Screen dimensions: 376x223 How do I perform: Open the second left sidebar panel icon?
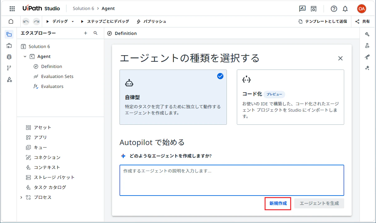point(9,46)
